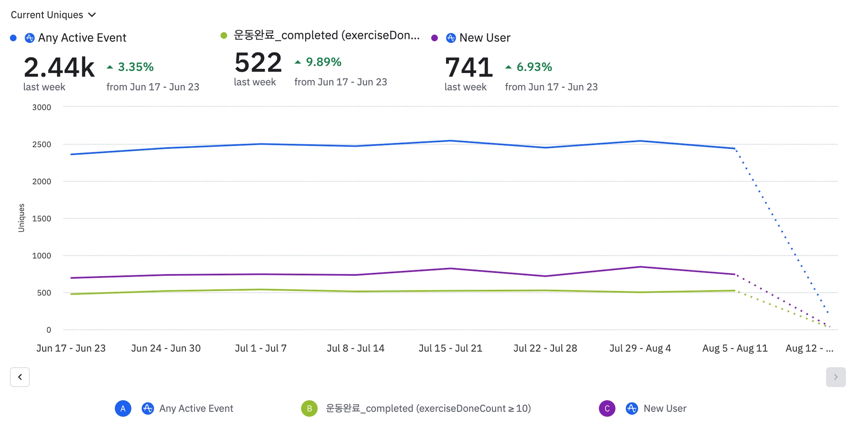855x432 pixels.
Task: Click Amplitude icon beside top Any Active Event
Action: [x=30, y=38]
